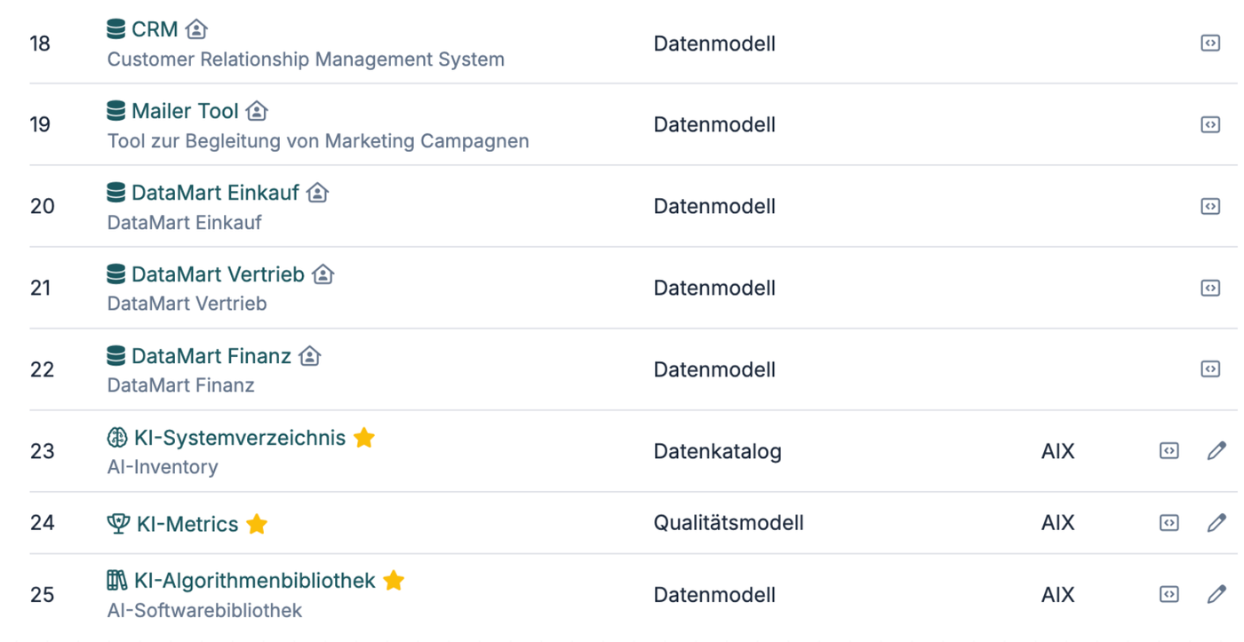Edit the KI-Algorithmenbibliothek entry

1216,594
